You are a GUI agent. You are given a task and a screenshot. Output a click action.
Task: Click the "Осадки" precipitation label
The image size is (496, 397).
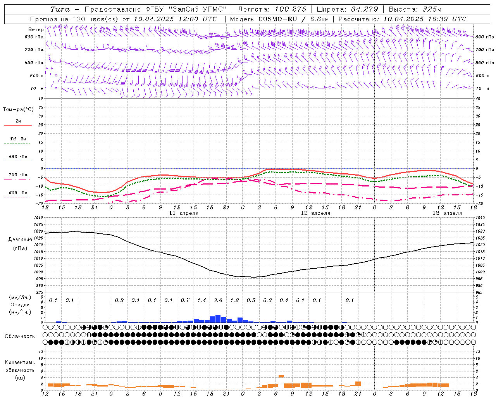(x=20, y=305)
